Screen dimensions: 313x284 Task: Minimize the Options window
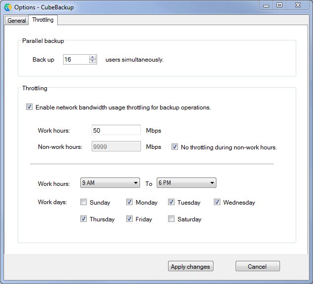pos(266,5)
